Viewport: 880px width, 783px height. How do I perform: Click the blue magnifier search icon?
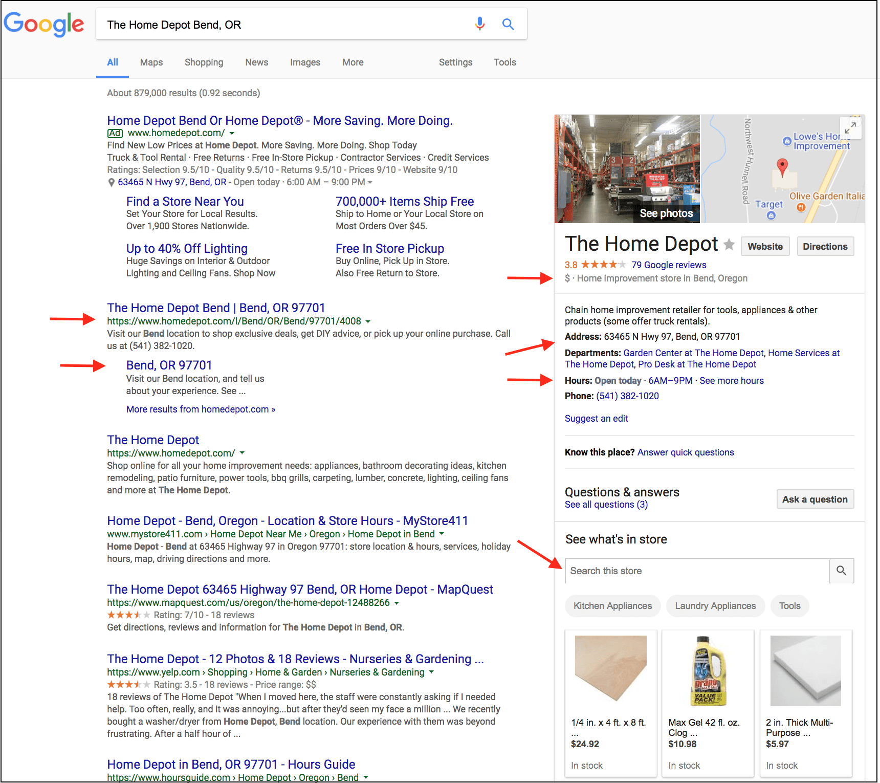point(508,24)
